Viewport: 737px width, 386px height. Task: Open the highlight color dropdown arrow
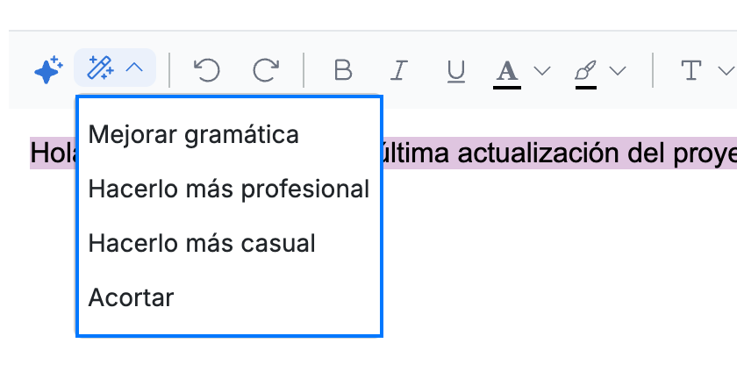click(x=618, y=71)
